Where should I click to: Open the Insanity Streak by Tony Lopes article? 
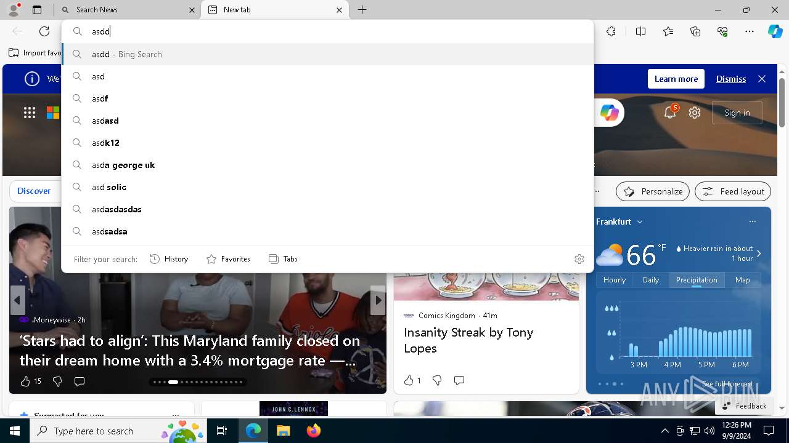(468, 340)
